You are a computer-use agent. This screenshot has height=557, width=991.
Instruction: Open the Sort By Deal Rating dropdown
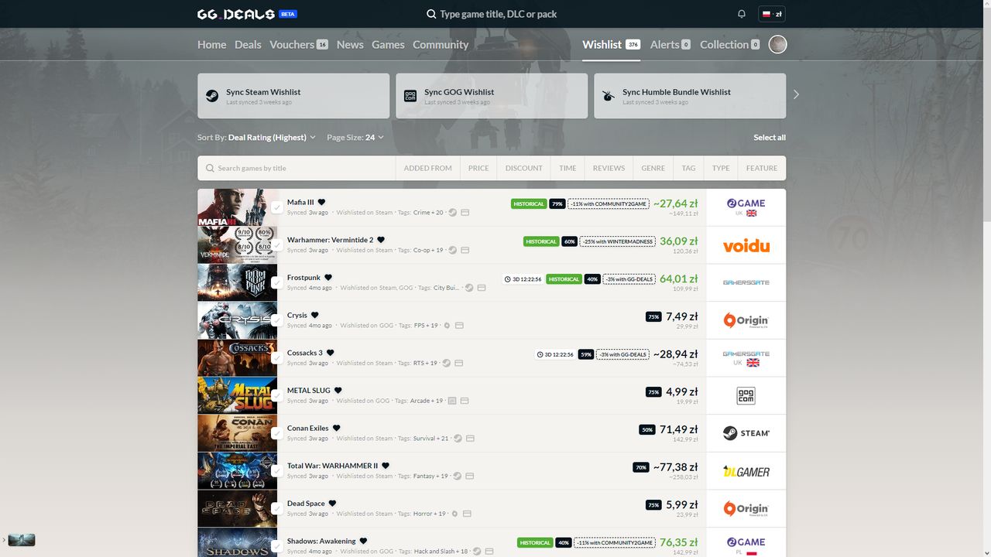coord(256,137)
